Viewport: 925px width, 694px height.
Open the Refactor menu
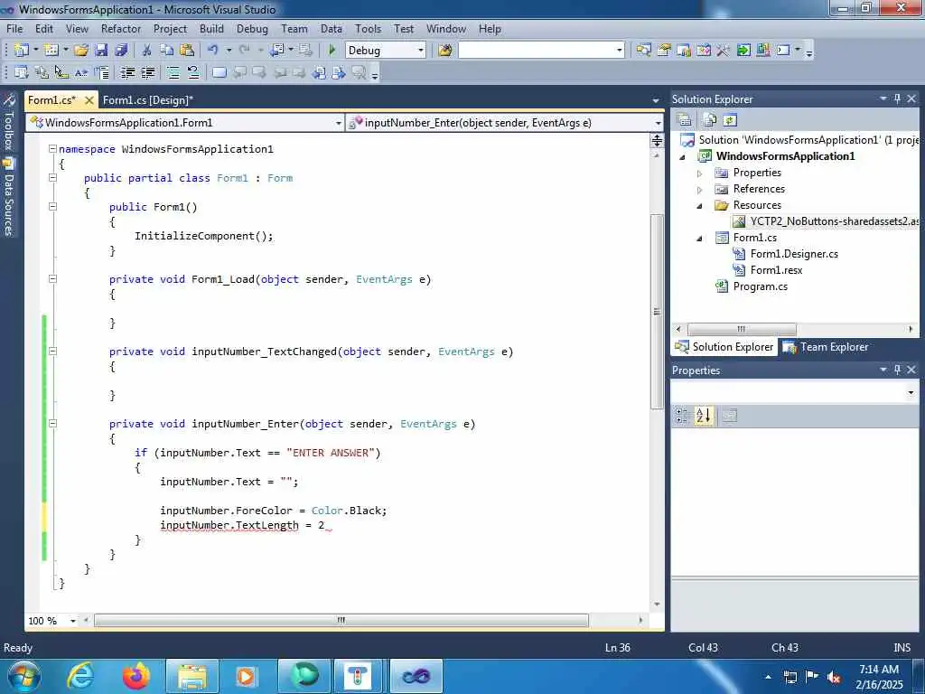coord(121,28)
